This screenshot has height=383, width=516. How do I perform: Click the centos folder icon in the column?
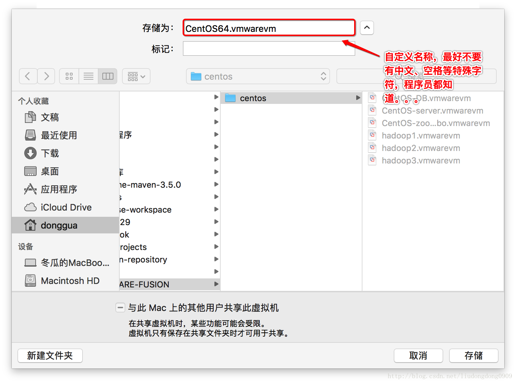[x=230, y=98]
